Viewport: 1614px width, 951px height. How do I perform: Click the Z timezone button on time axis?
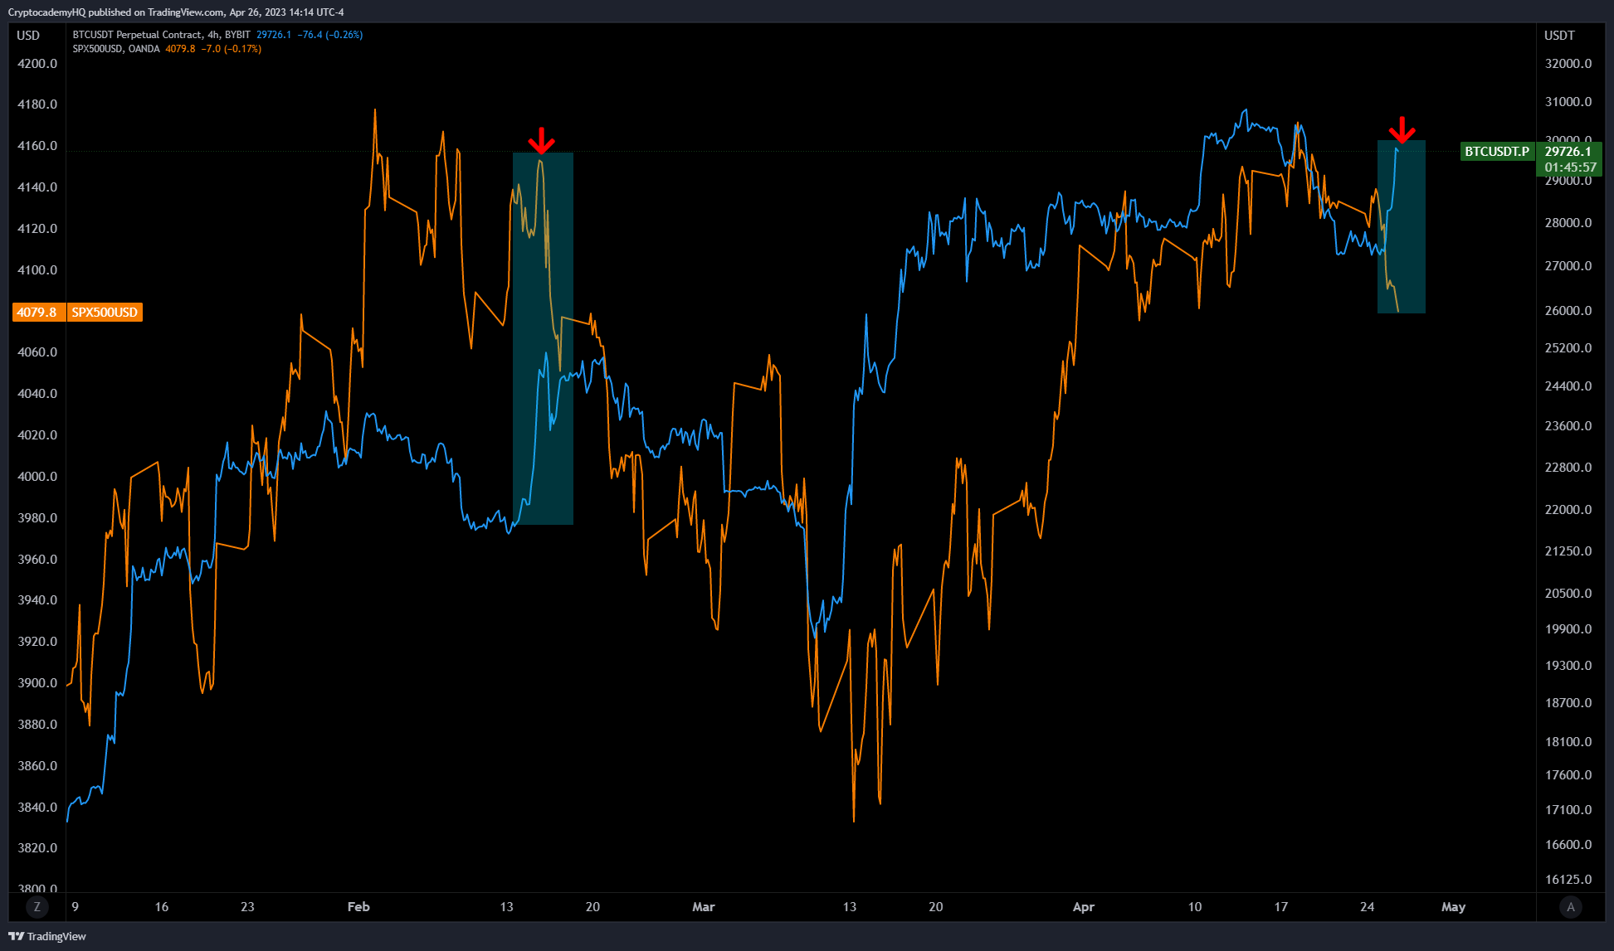pyautogui.click(x=37, y=907)
